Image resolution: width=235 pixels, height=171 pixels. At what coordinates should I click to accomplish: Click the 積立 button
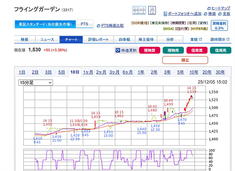click(185, 60)
